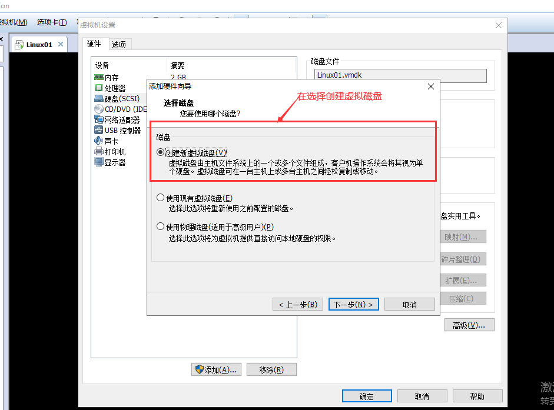Viewport: 554px width, 410px height.
Task: Switch to the 硬件 tab
Action: 94,44
